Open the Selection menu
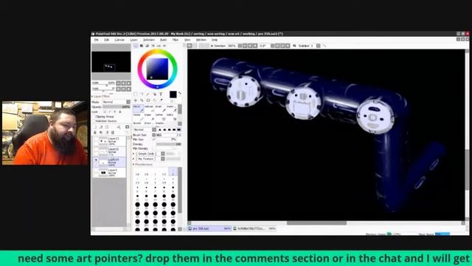 click(x=148, y=40)
